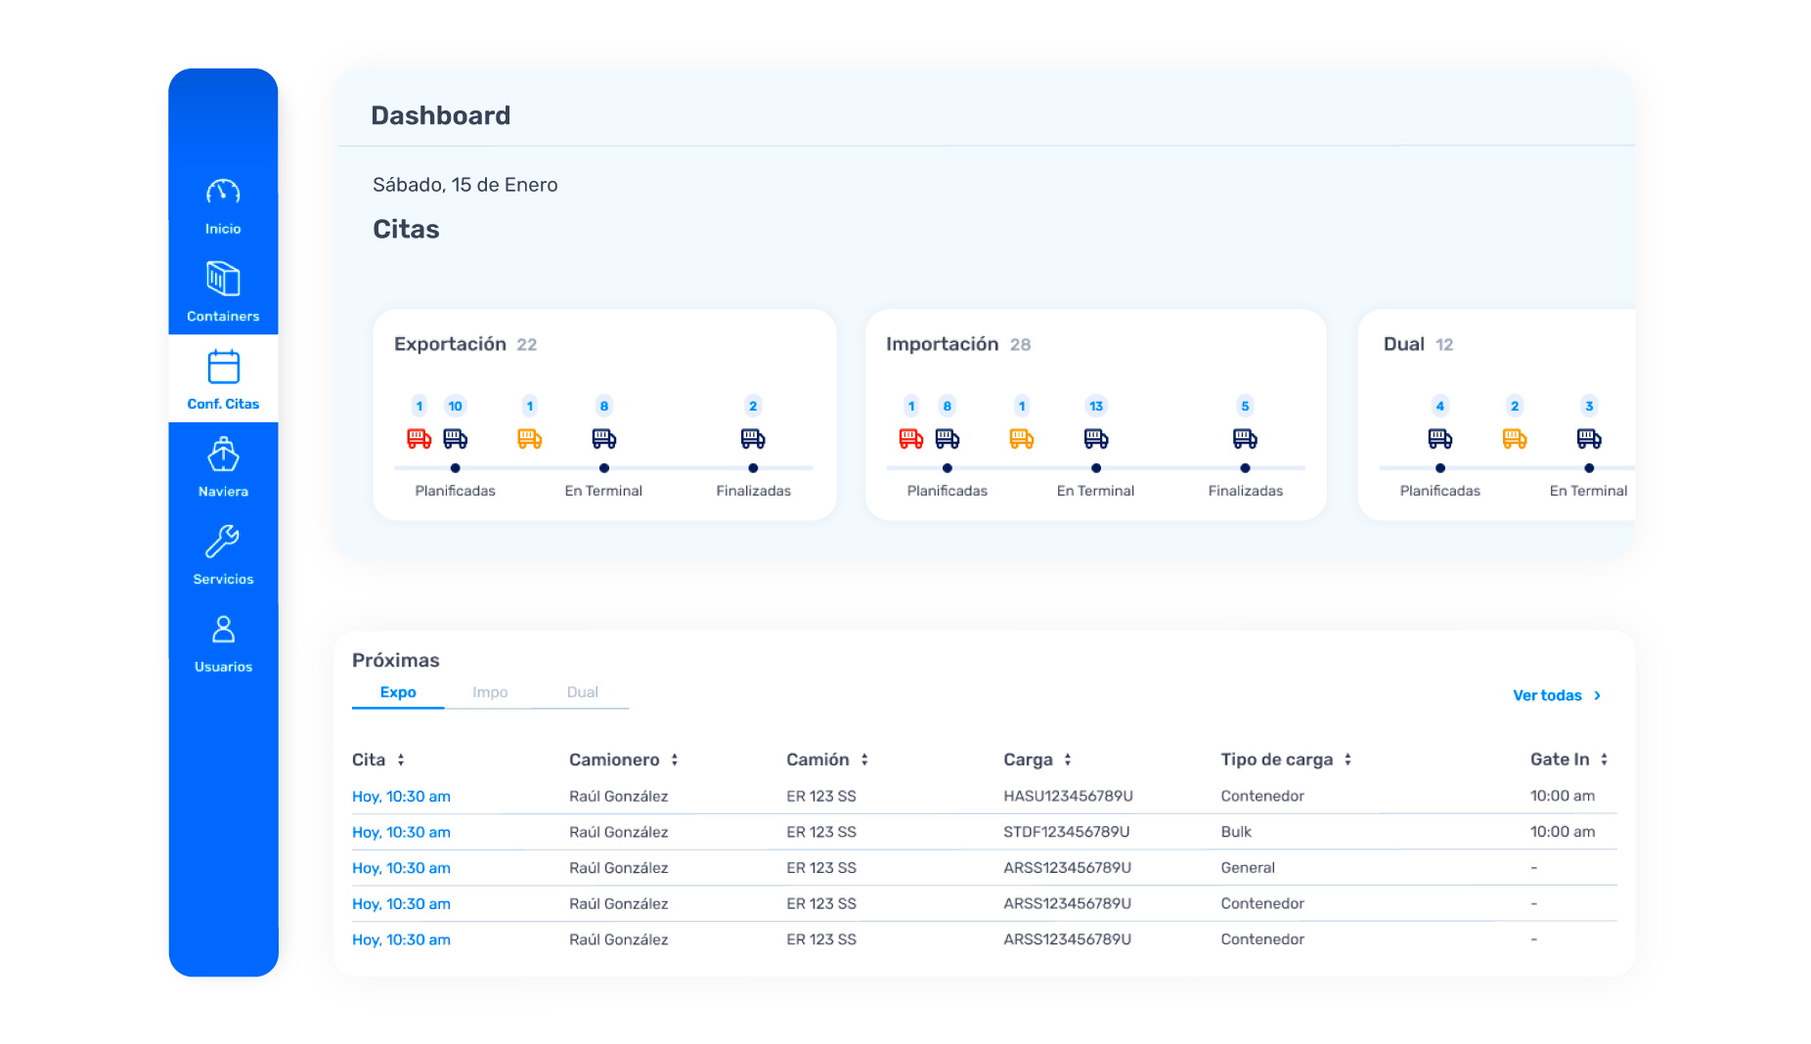
Task: Select the Usuarios person icon
Action: 223,631
